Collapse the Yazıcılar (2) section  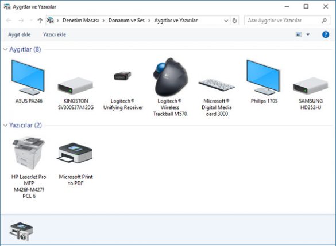pyautogui.click(x=5, y=125)
